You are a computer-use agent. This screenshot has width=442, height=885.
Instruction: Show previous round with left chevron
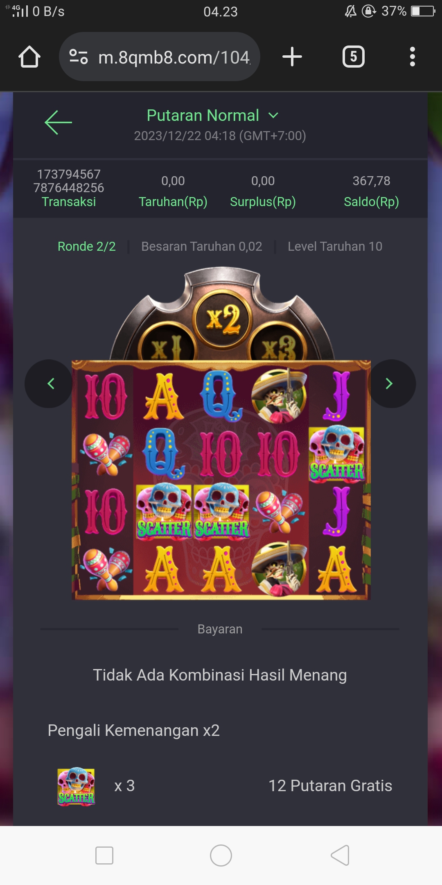click(49, 383)
